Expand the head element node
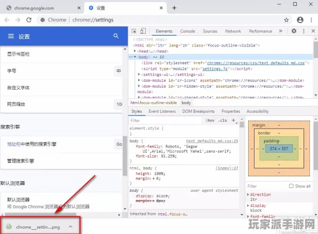 click(135, 51)
